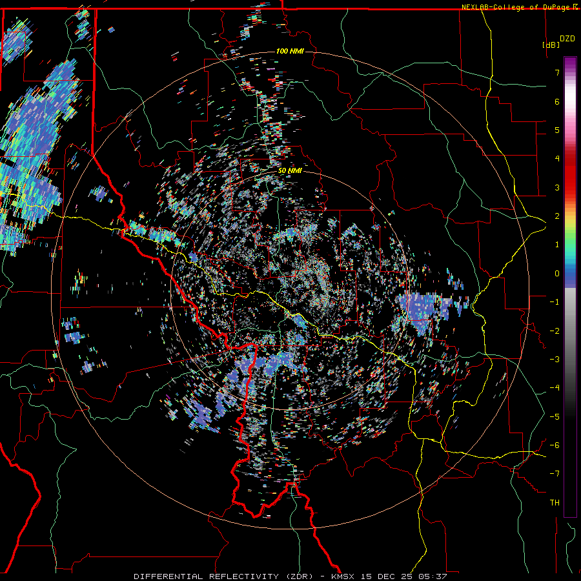The image size is (581, 581).
Task: Click the 7 value on the color scale
Action: (557, 72)
